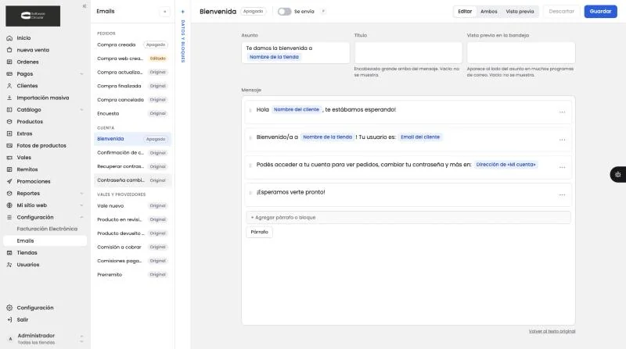Image resolution: width=626 pixels, height=349 pixels.
Task: Click the Vales ticket icon
Action: pos(9,158)
